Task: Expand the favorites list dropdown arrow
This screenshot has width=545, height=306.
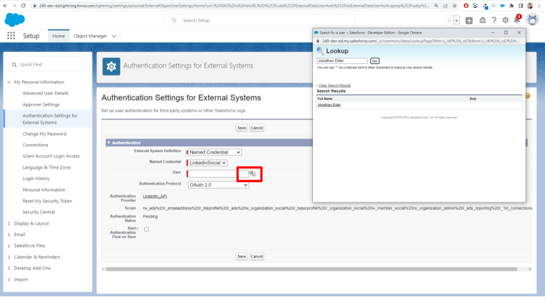Action: coord(456,20)
